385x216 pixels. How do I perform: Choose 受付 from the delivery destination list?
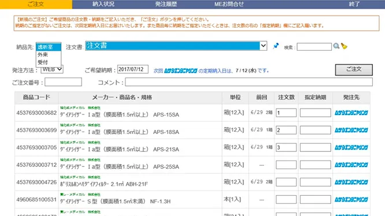click(x=49, y=62)
